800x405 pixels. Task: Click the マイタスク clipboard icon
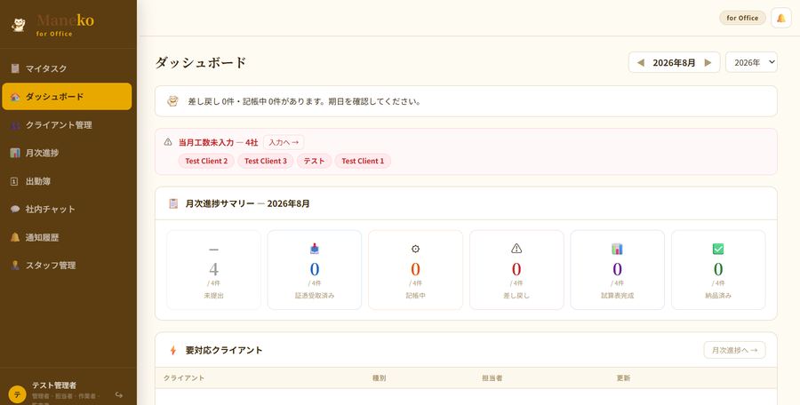pos(15,68)
